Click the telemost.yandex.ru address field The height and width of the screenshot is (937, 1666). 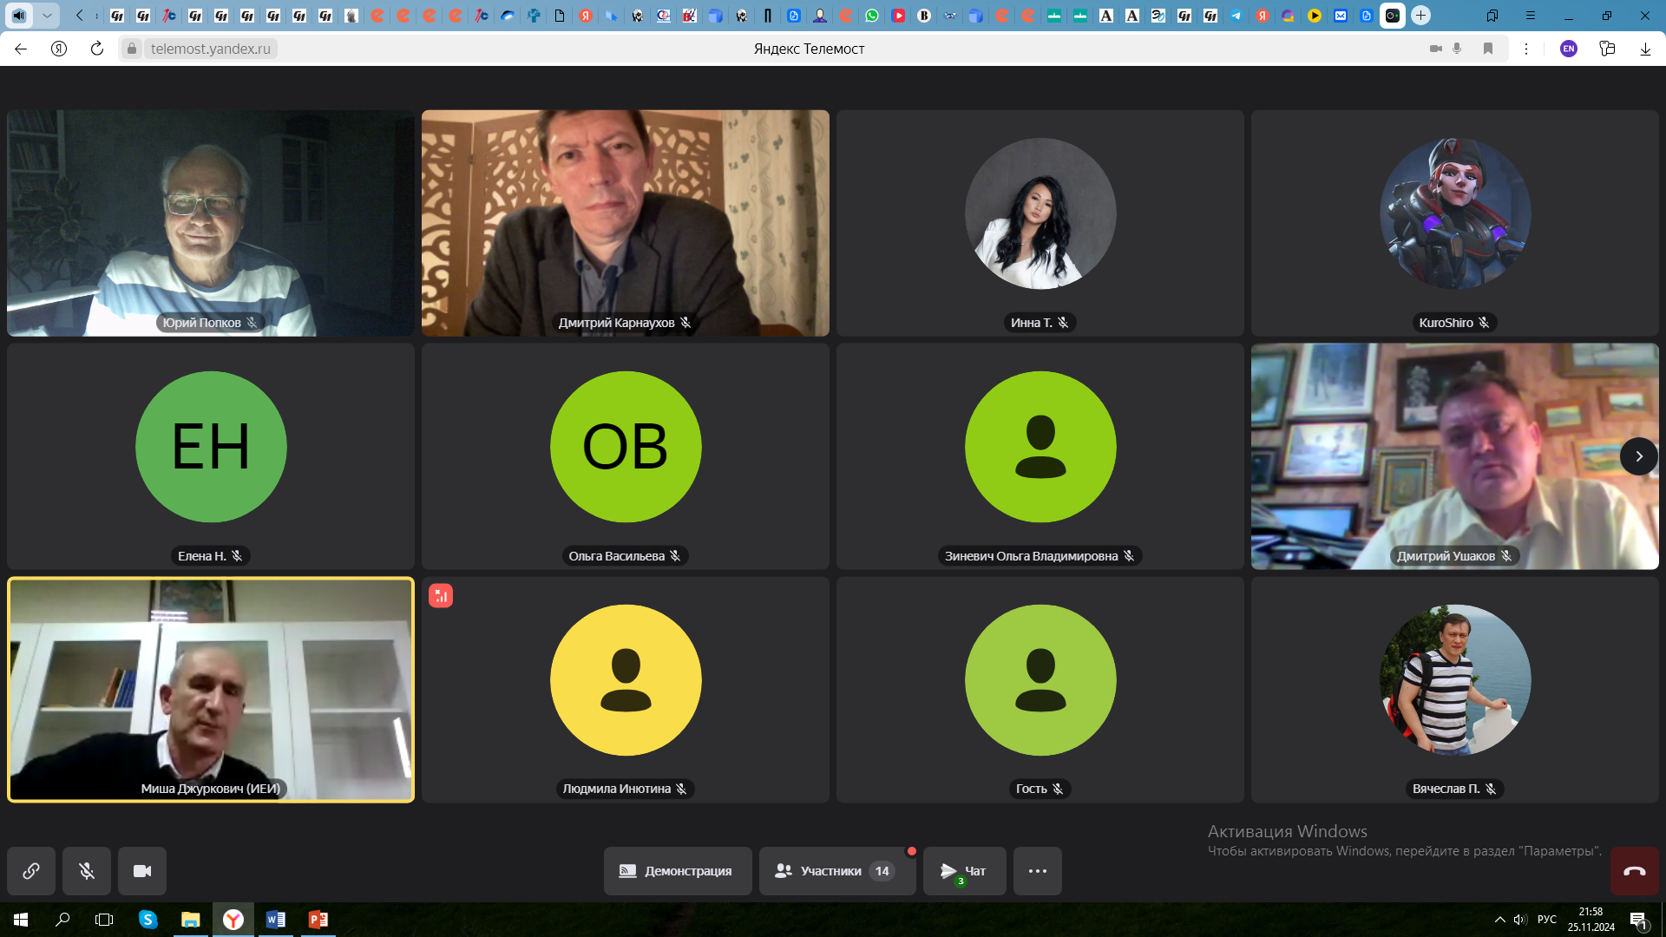coord(211,49)
